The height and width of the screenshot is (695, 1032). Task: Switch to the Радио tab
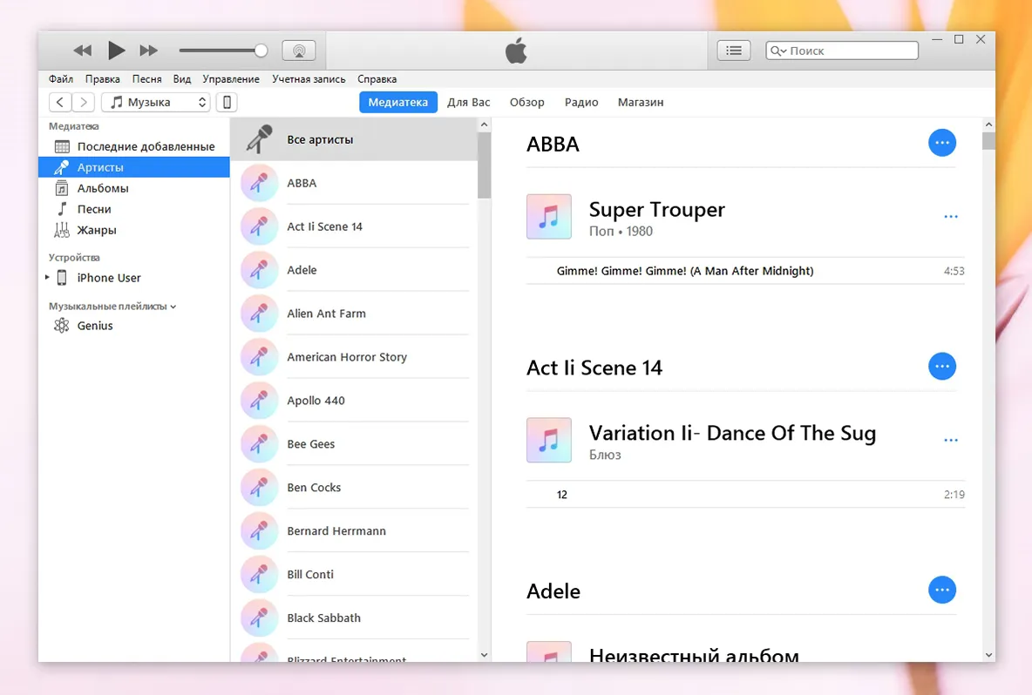tap(581, 102)
